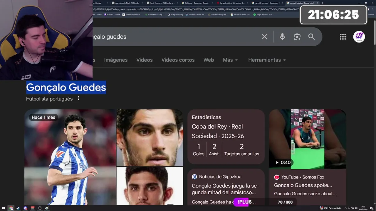376x211 pixels.
Task: Start voice search with the microphone icon
Action: click(282, 37)
